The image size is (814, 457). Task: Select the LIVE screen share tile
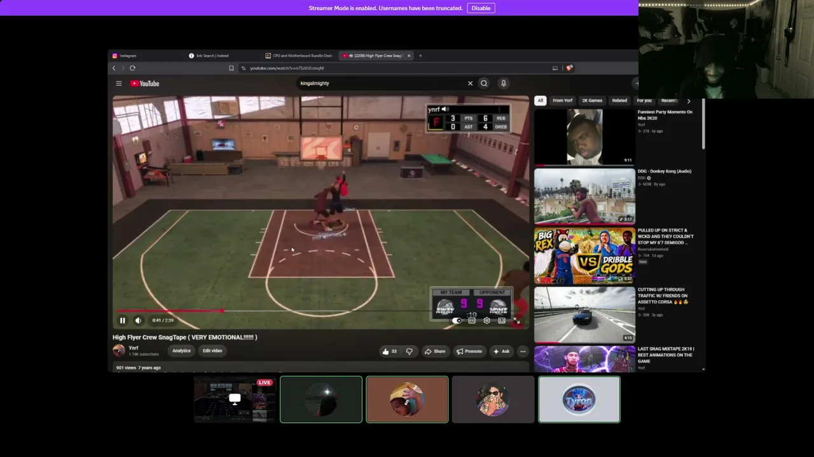[235, 399]
